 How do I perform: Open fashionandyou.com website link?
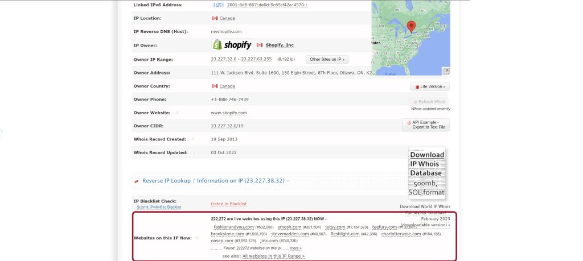[x=233, y=227]
